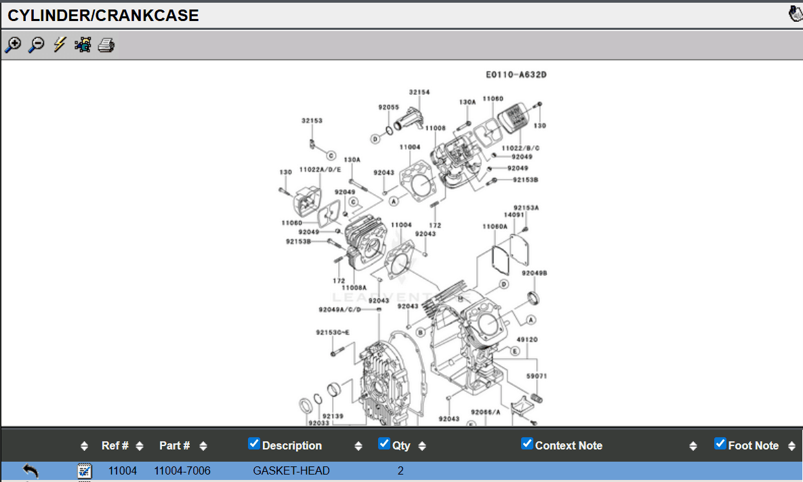Click the Context Note sort control

pos(693,445)
